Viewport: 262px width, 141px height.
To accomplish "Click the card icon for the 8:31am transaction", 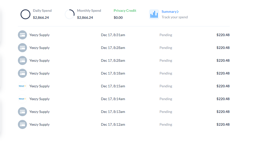I will point(22,35).
